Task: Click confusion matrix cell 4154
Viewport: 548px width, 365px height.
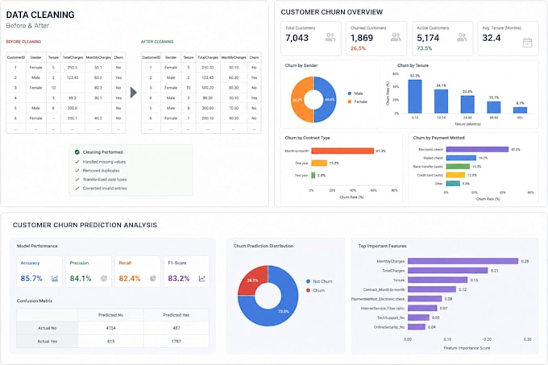Action: [110, 328]
